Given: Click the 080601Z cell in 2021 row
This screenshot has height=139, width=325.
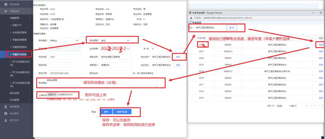Looking at the screenshot, I should tap(228, 51).
